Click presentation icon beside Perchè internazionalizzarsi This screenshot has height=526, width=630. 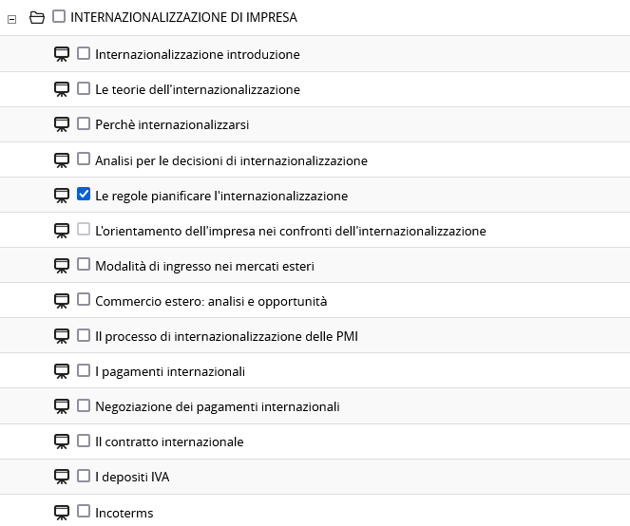pyautogui.click(x=62, y=124)
